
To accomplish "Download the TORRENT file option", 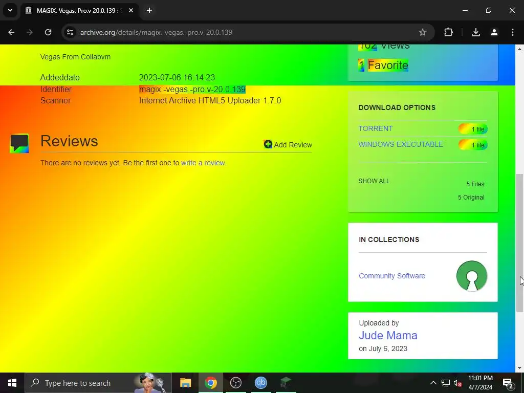I will 375,128.
